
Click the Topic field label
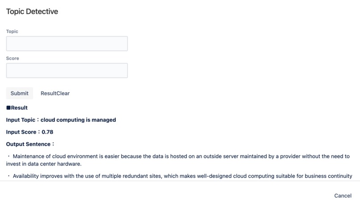pyautogui.click(x=12, y=32)
